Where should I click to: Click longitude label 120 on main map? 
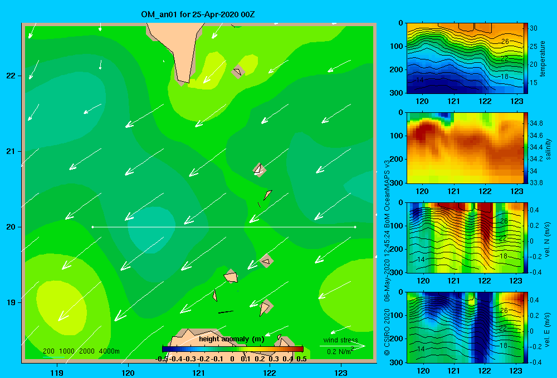pos(128,372)
